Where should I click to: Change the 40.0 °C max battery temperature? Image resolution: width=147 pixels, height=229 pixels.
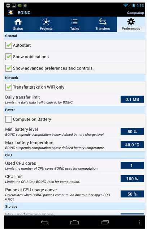[x=132, y=145]
